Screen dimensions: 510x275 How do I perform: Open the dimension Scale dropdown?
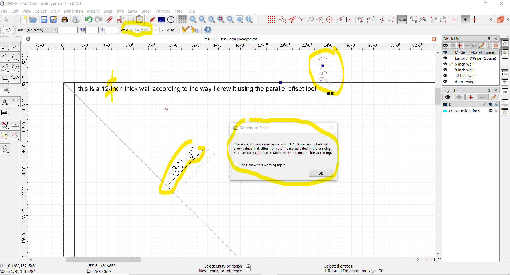pyautogui.click(x=156, y=30)
